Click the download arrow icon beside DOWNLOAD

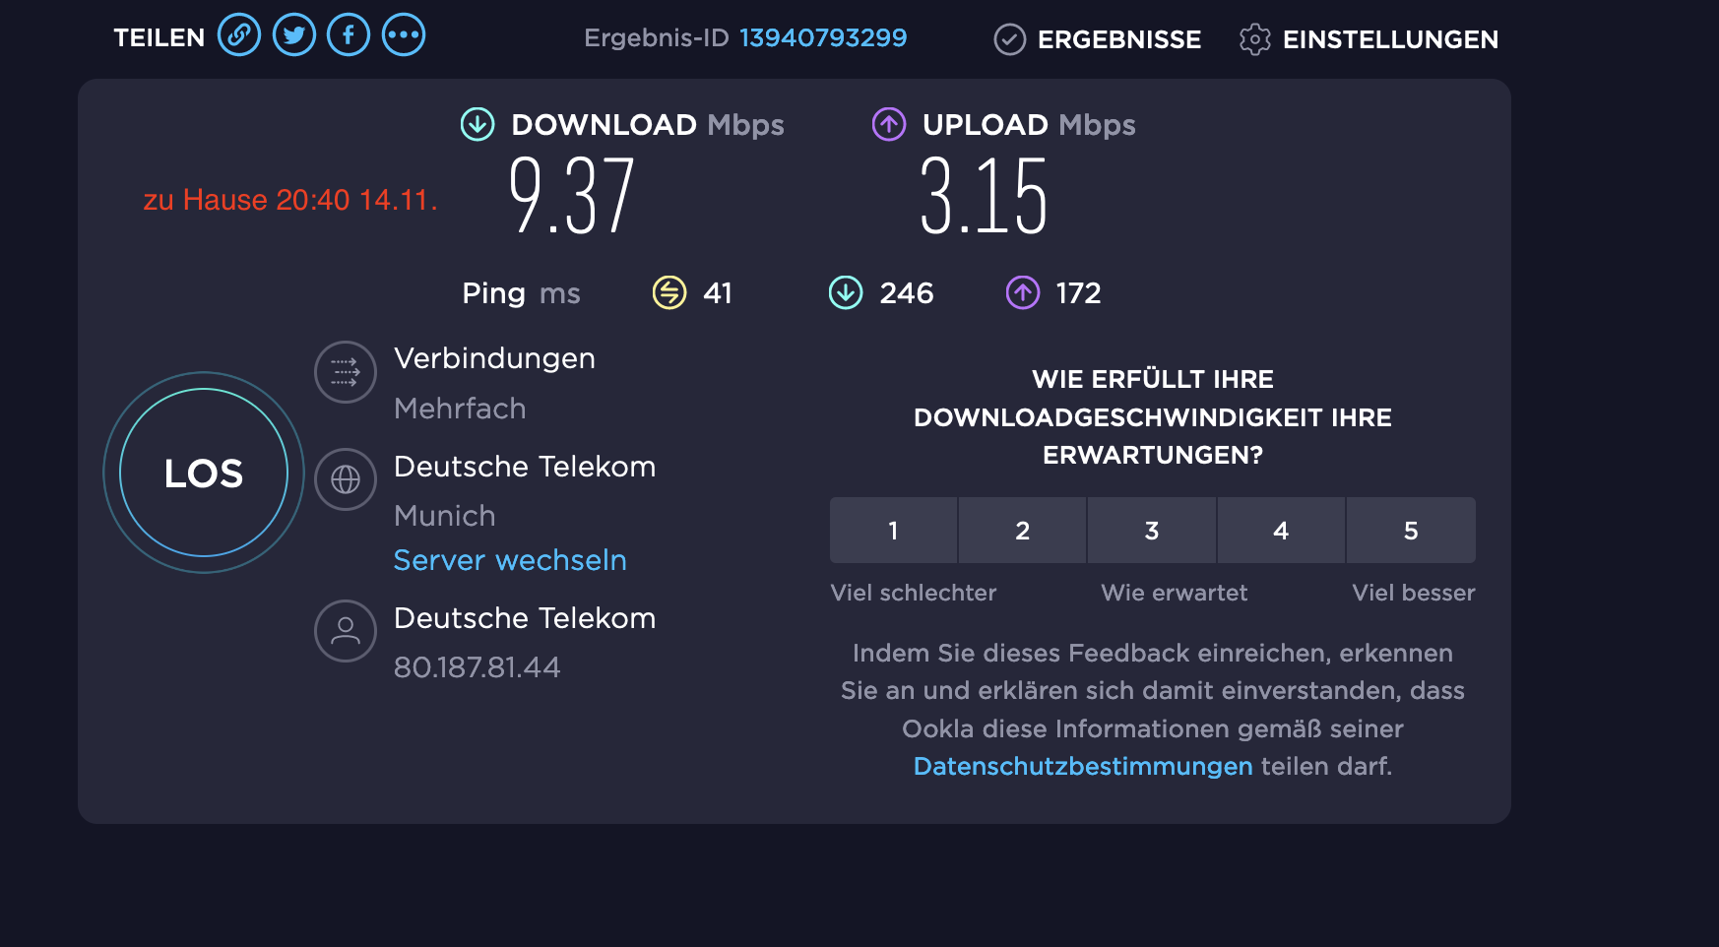pos(477,124)
